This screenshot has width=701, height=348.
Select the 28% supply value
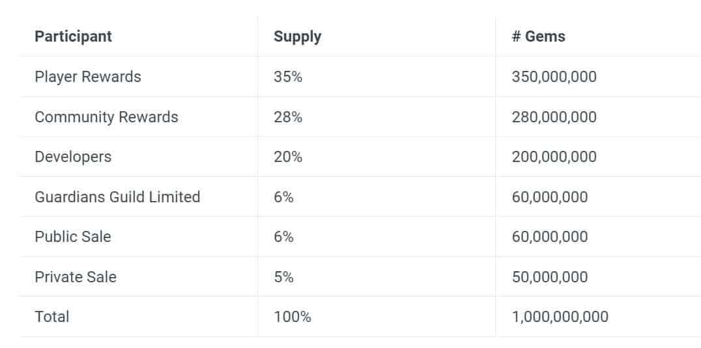point(288,117)
